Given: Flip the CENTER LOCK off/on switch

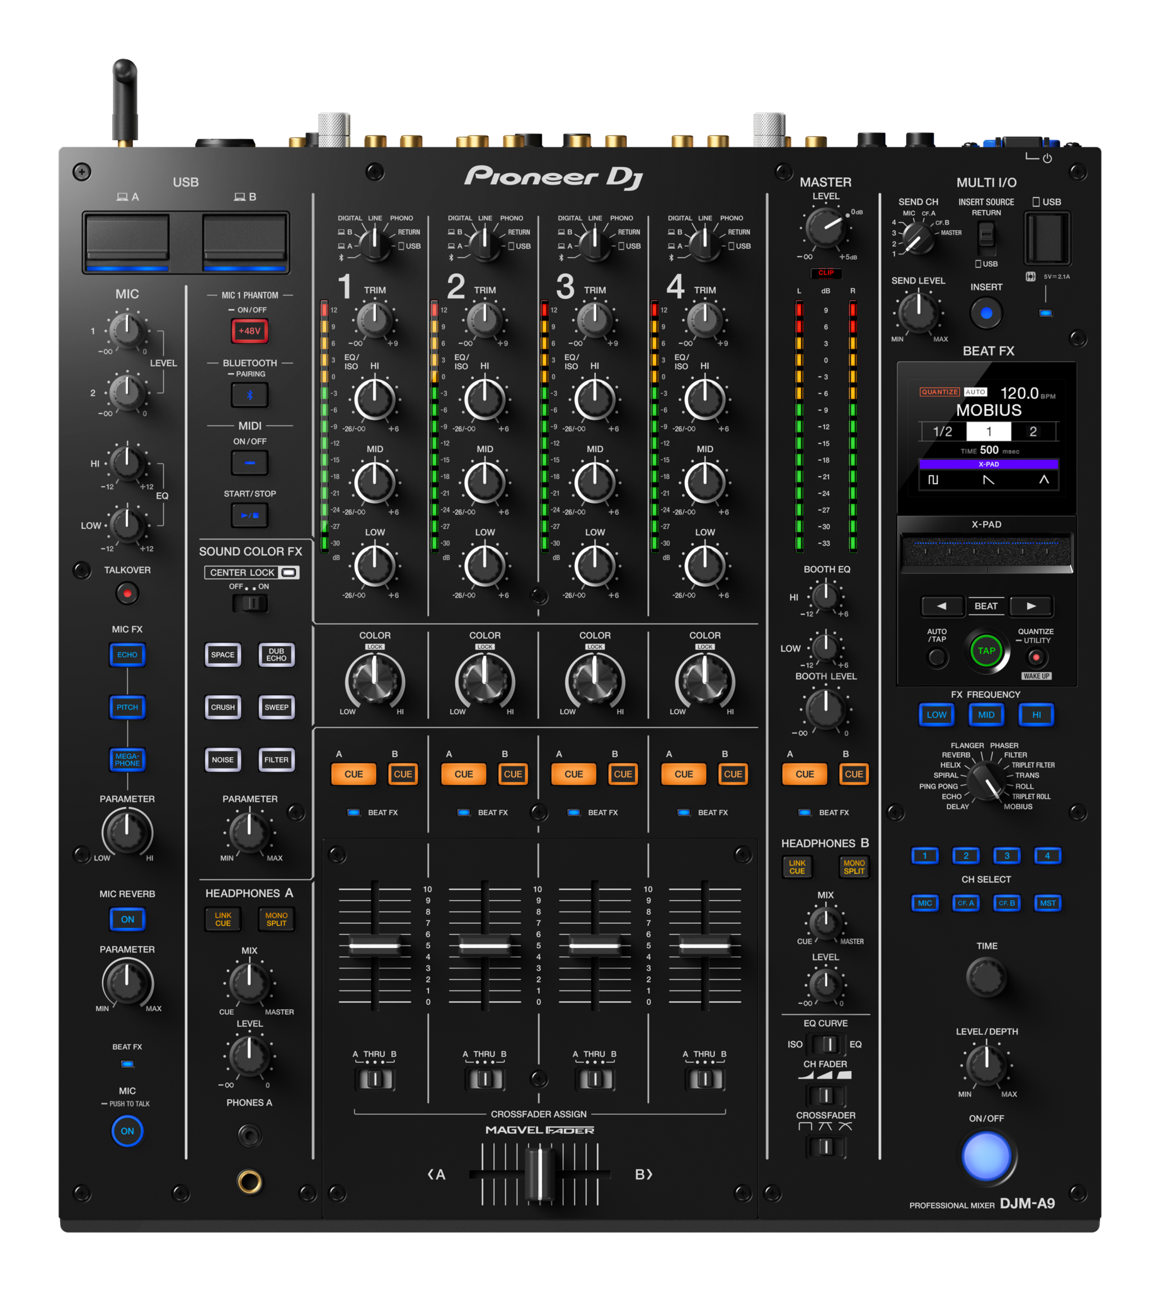Looking at the screenshot, I should click(250, 603).
